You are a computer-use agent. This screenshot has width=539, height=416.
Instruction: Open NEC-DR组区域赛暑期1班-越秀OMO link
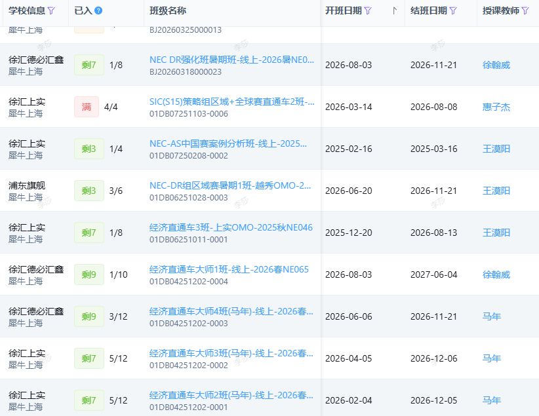230,185
